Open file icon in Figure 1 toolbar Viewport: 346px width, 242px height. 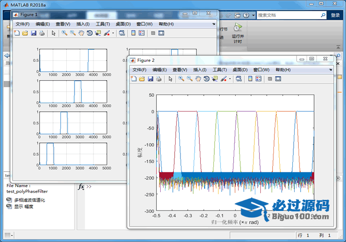coord(25,33)
